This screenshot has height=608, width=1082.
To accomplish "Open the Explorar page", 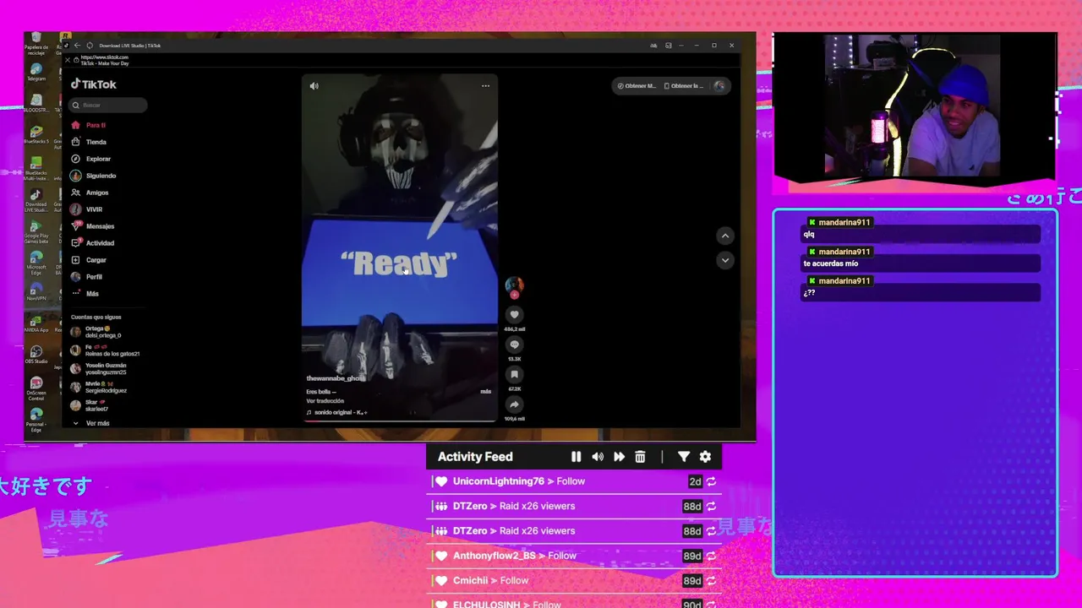I will coord(90,159).
